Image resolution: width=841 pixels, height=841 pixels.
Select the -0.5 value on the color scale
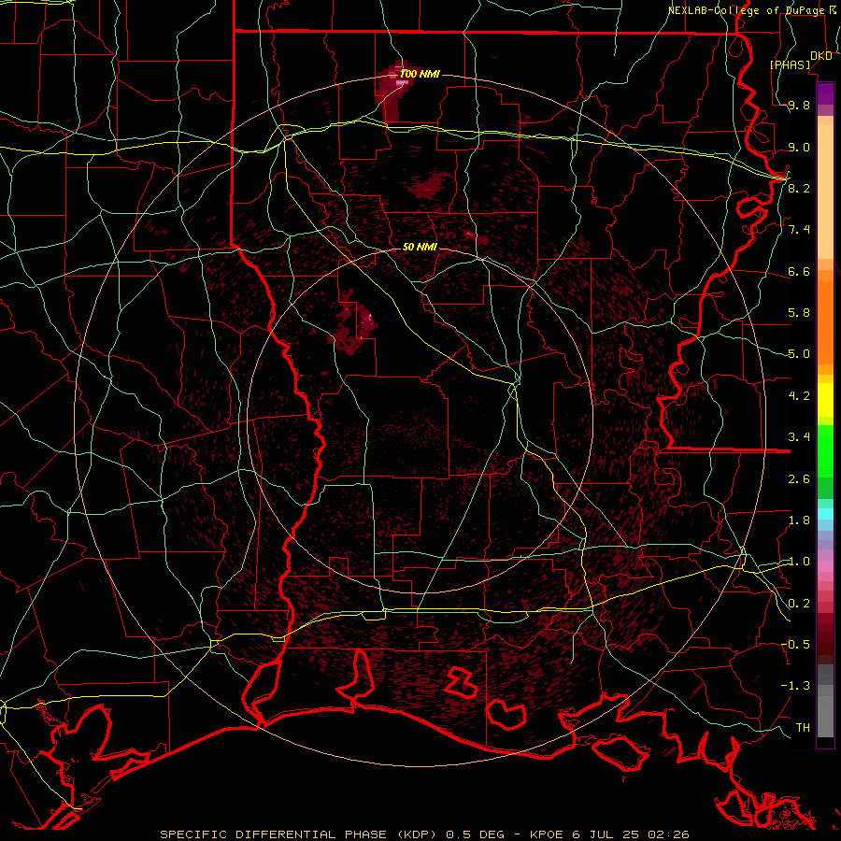tap(795, 644)
